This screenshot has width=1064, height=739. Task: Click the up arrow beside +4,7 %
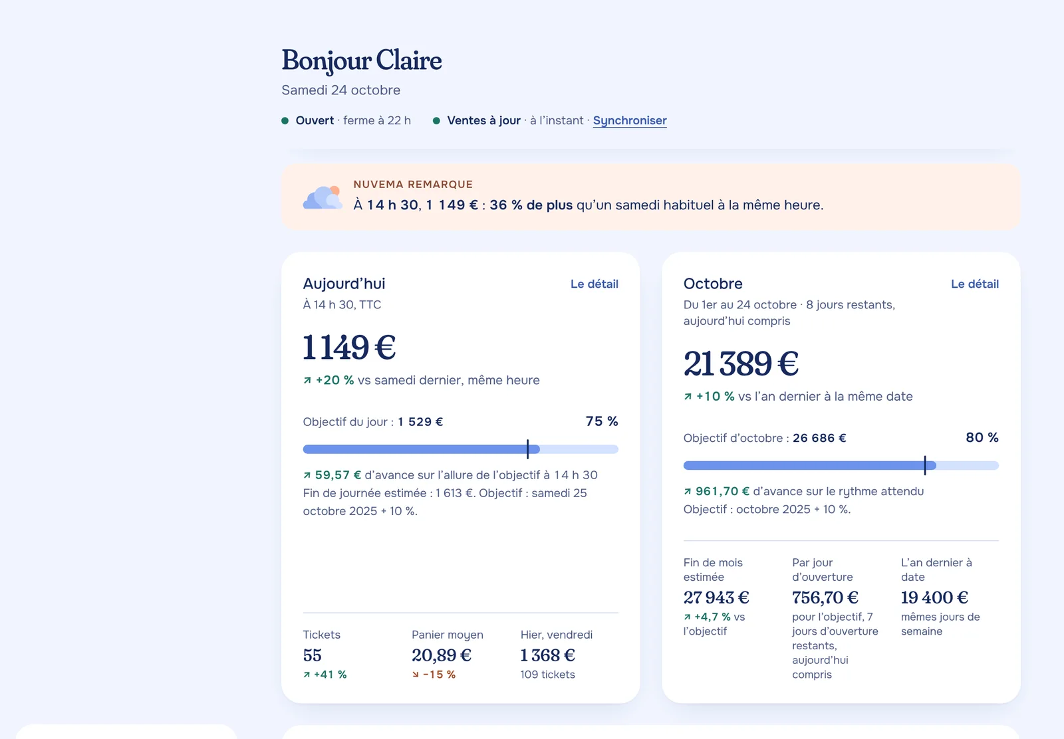pyautogui.click(x=687, y=617)
